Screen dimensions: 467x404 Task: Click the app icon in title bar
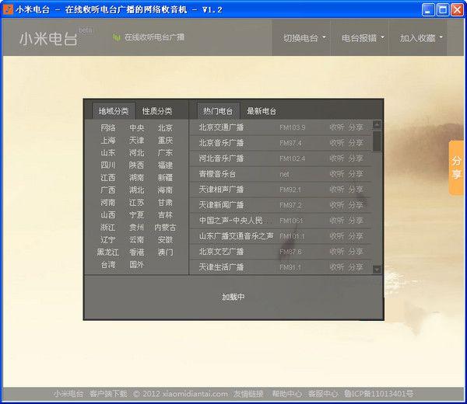8,9
